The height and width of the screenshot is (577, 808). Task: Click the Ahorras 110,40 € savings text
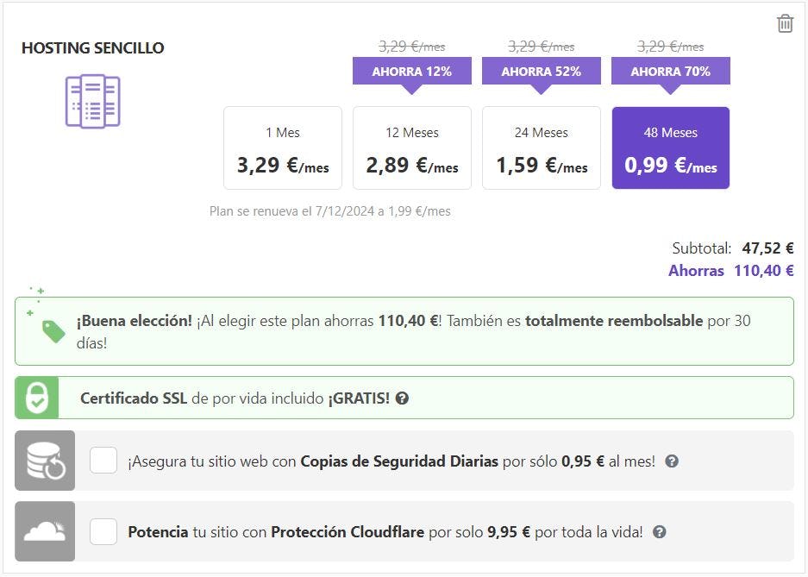730,271
